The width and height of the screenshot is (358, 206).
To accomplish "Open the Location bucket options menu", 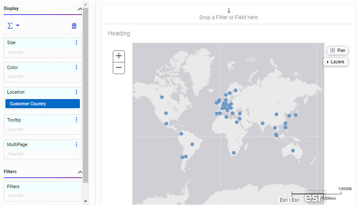I will pyautogui.click(x=76, y=92).
